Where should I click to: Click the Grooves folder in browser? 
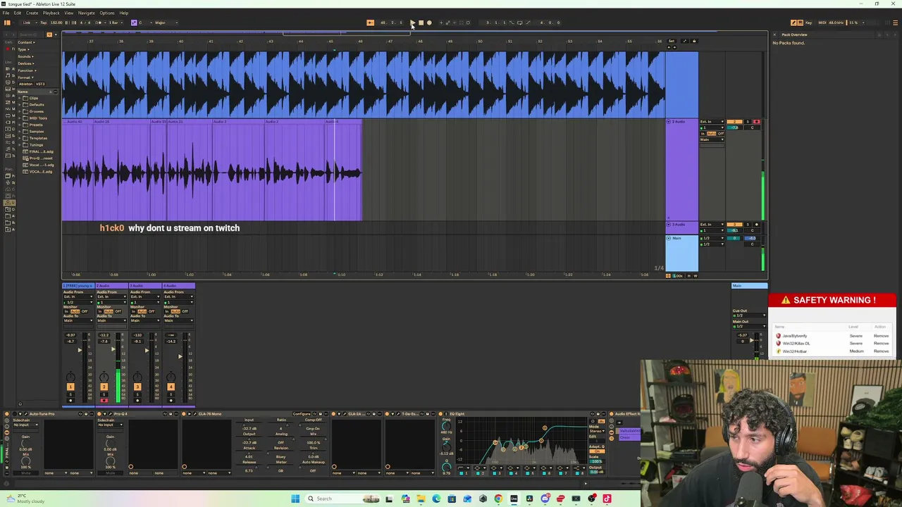click(36, 111)
